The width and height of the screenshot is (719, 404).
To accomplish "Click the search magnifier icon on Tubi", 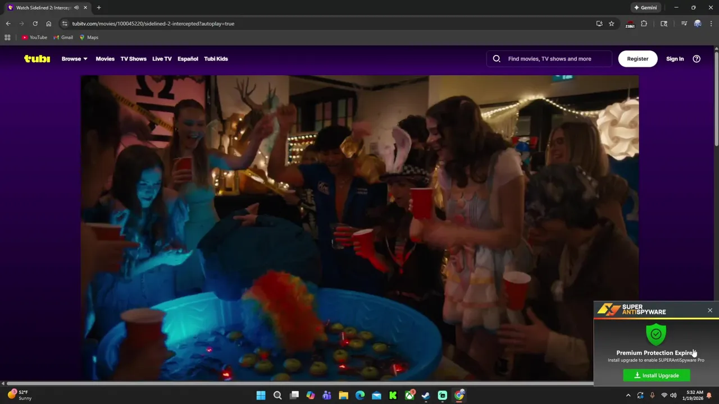I will pos(497,58).
